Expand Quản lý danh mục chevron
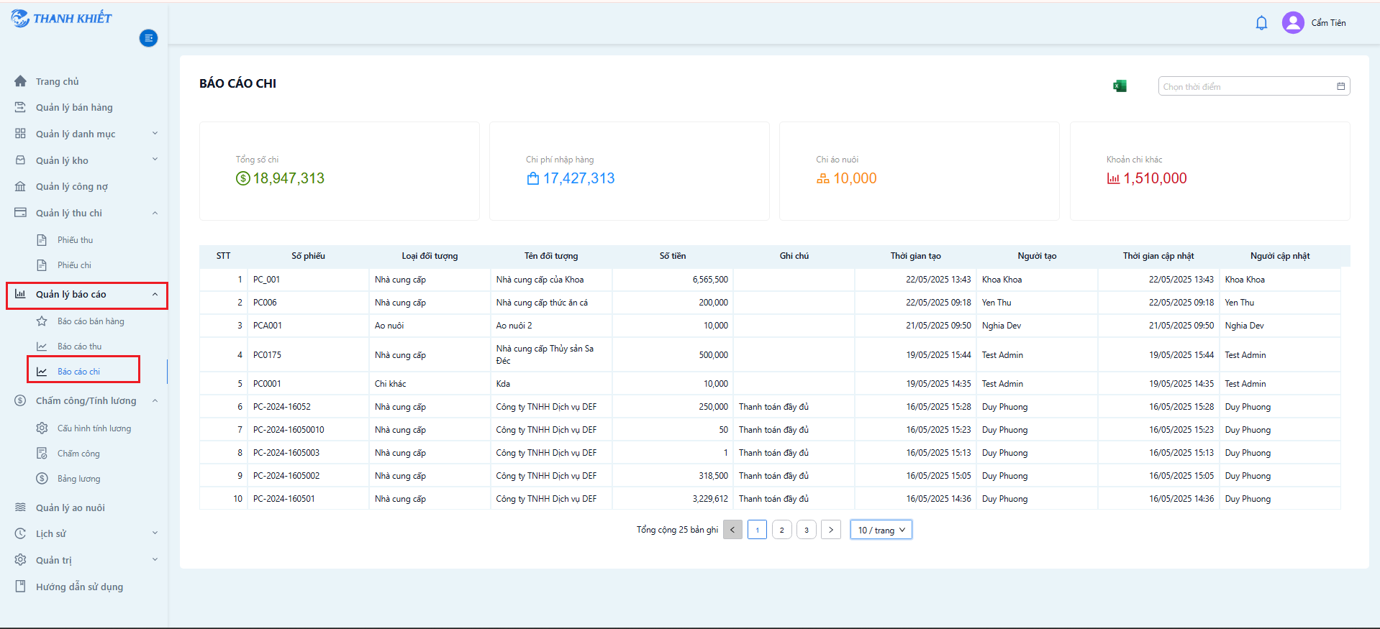 tap(155, 133)
